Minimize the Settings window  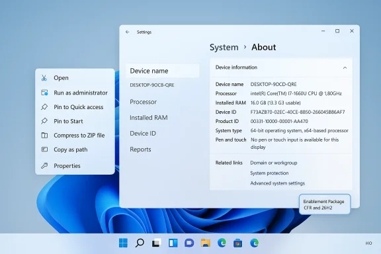[323, 31]
